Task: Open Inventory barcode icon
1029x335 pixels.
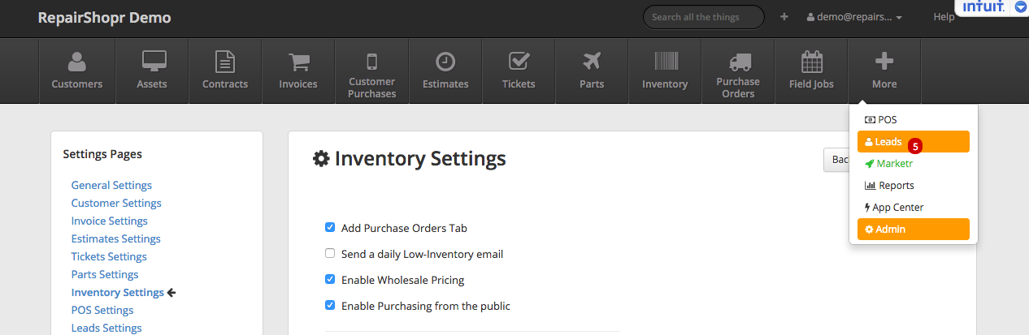Action: tap(665, 62)
